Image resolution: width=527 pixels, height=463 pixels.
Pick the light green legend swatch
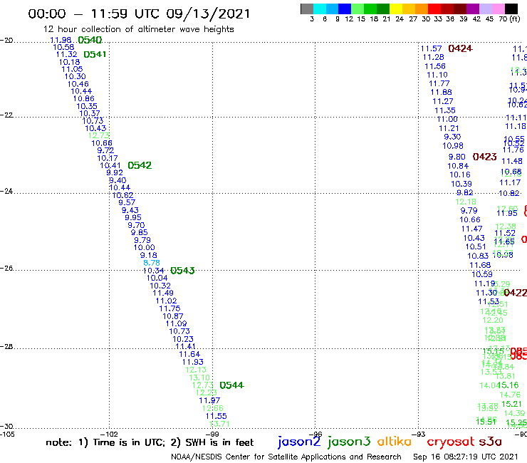(358, 9)
